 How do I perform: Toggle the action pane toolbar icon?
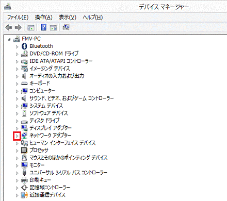[x=53, y=27]
